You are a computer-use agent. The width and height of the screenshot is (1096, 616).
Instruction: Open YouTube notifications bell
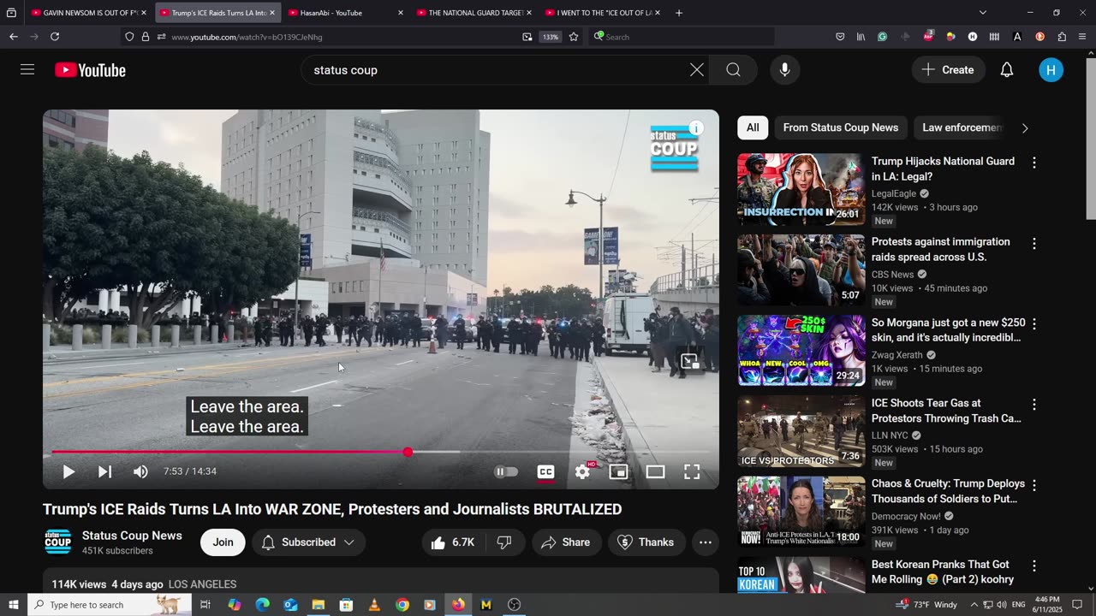tap(1007, 70)
